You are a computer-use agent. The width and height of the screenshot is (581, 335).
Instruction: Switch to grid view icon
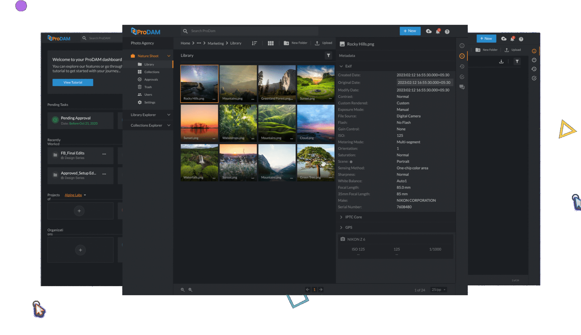point(270,43)
